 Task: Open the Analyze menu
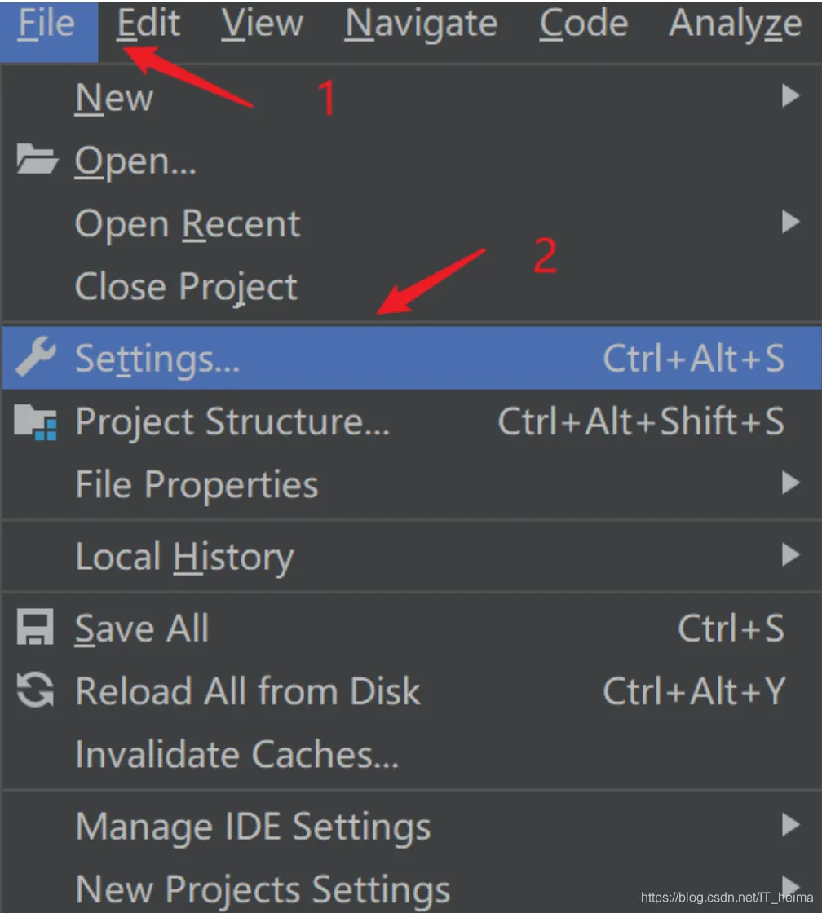[736, 24]
